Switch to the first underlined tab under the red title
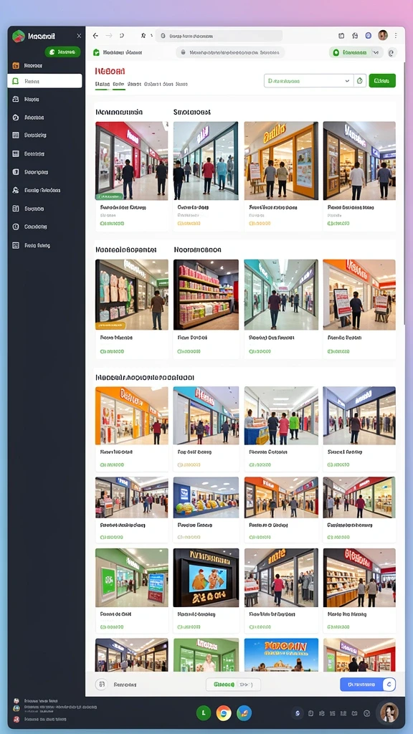413x734 pixels. click(103, 85)
